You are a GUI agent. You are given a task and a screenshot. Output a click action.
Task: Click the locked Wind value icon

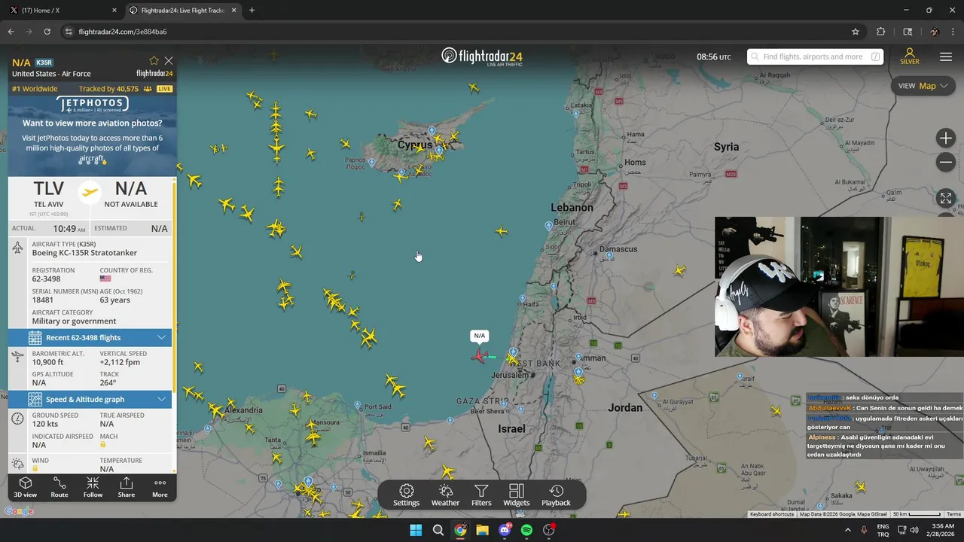[x=35, y=469]
